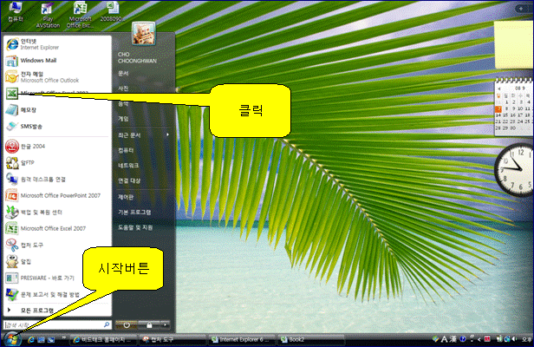Open the backup and restore center
Screen dimensions: 534x347
(x=57, y=212)
